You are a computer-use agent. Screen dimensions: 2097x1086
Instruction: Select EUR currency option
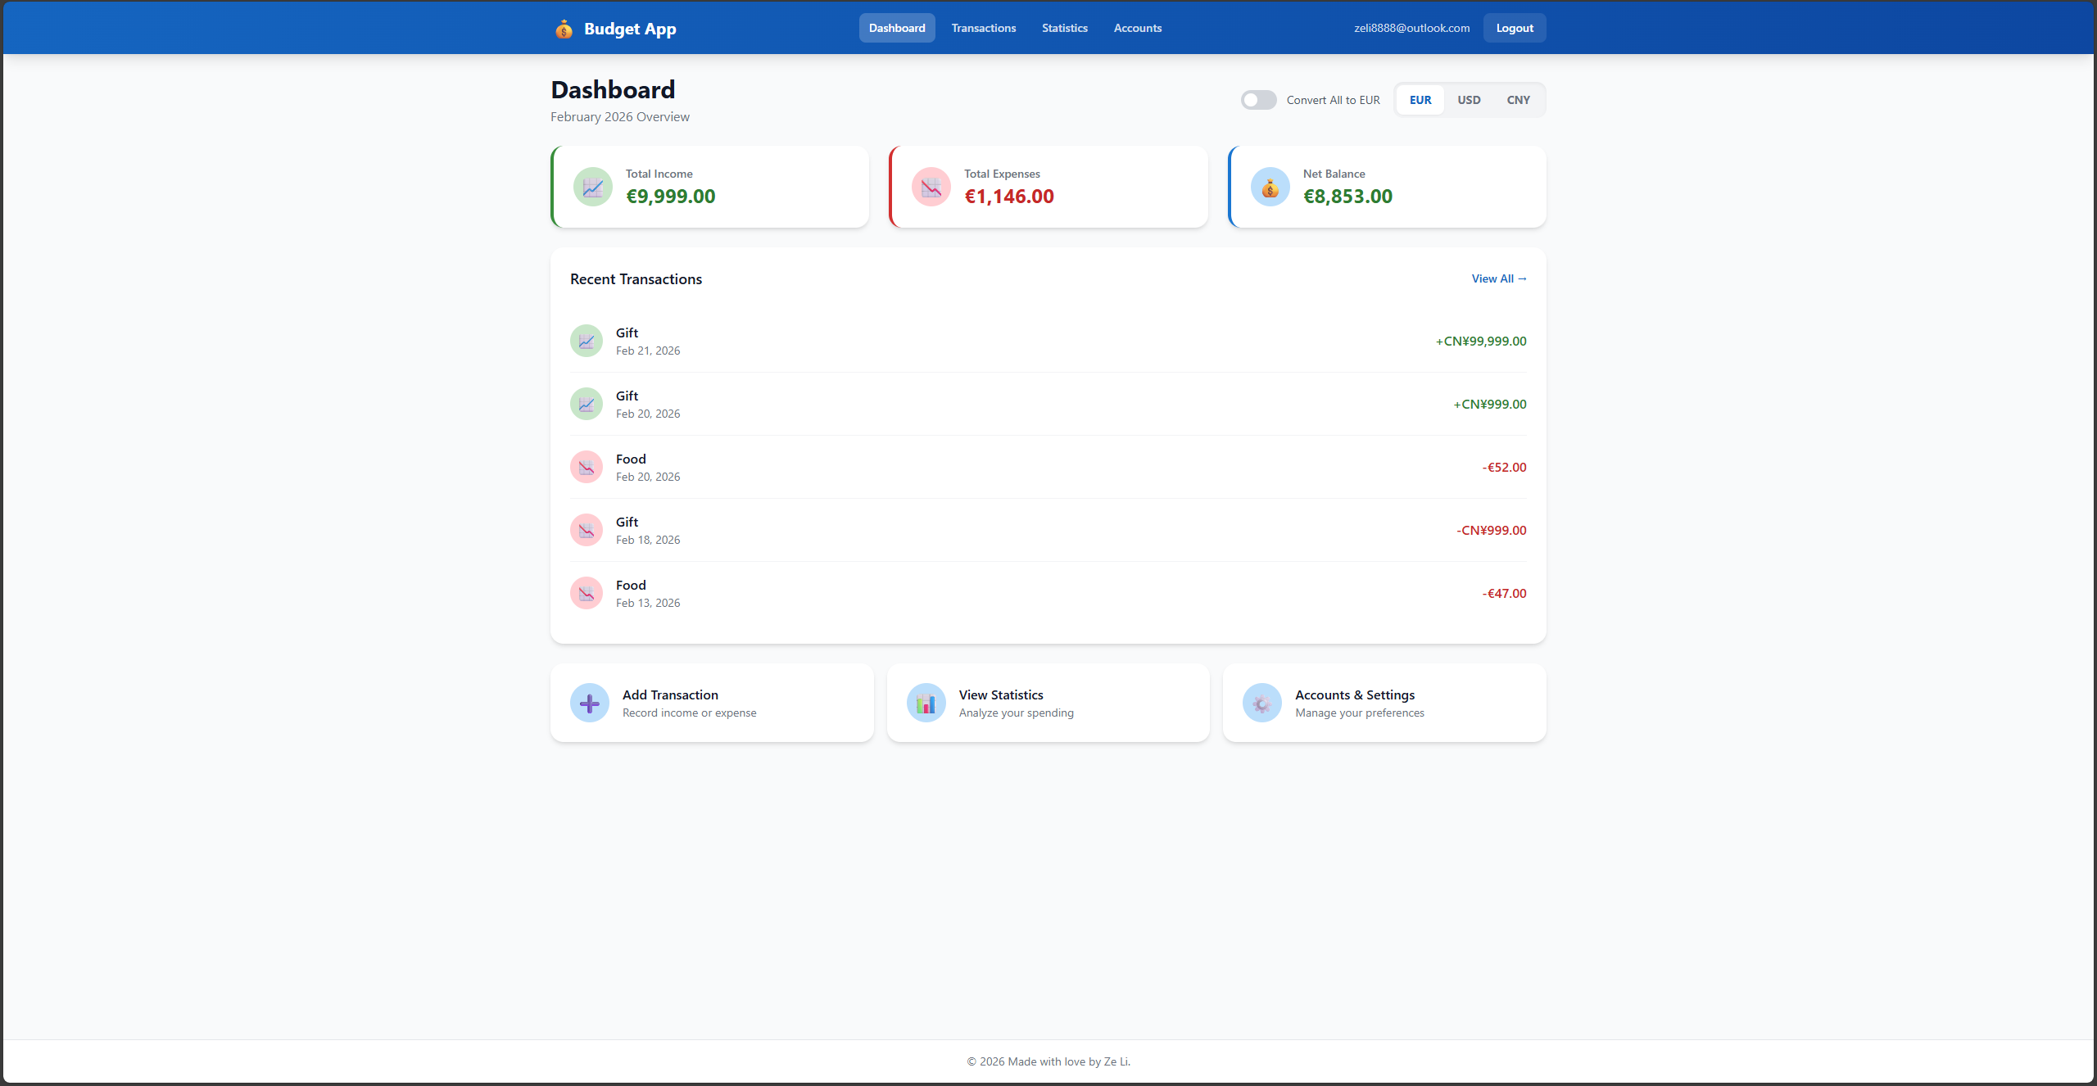tap(1420, 100)
